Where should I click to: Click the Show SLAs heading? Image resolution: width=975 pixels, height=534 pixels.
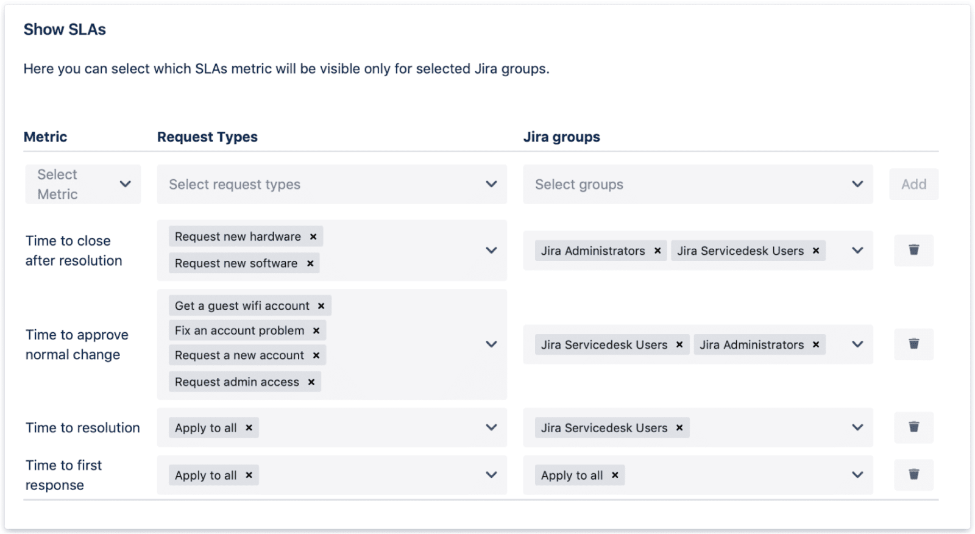pyautogui.click(x=65, y=29)
